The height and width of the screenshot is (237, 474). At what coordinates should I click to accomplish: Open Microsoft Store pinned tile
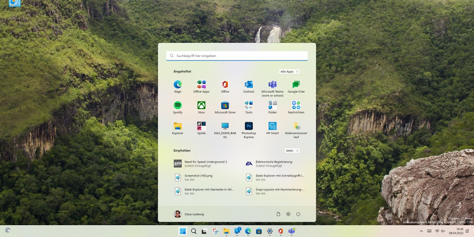click(225, 108)
